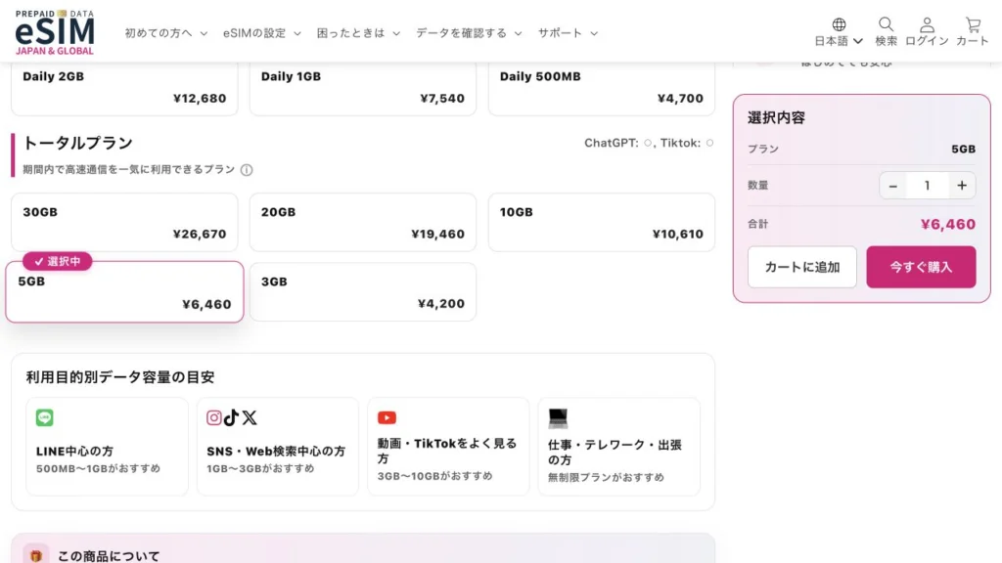Click the 今すぐ購入 button
Screen dimensions: 1002x563
921,267
